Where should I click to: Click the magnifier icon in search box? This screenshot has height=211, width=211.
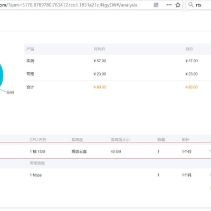click(191, 5)
